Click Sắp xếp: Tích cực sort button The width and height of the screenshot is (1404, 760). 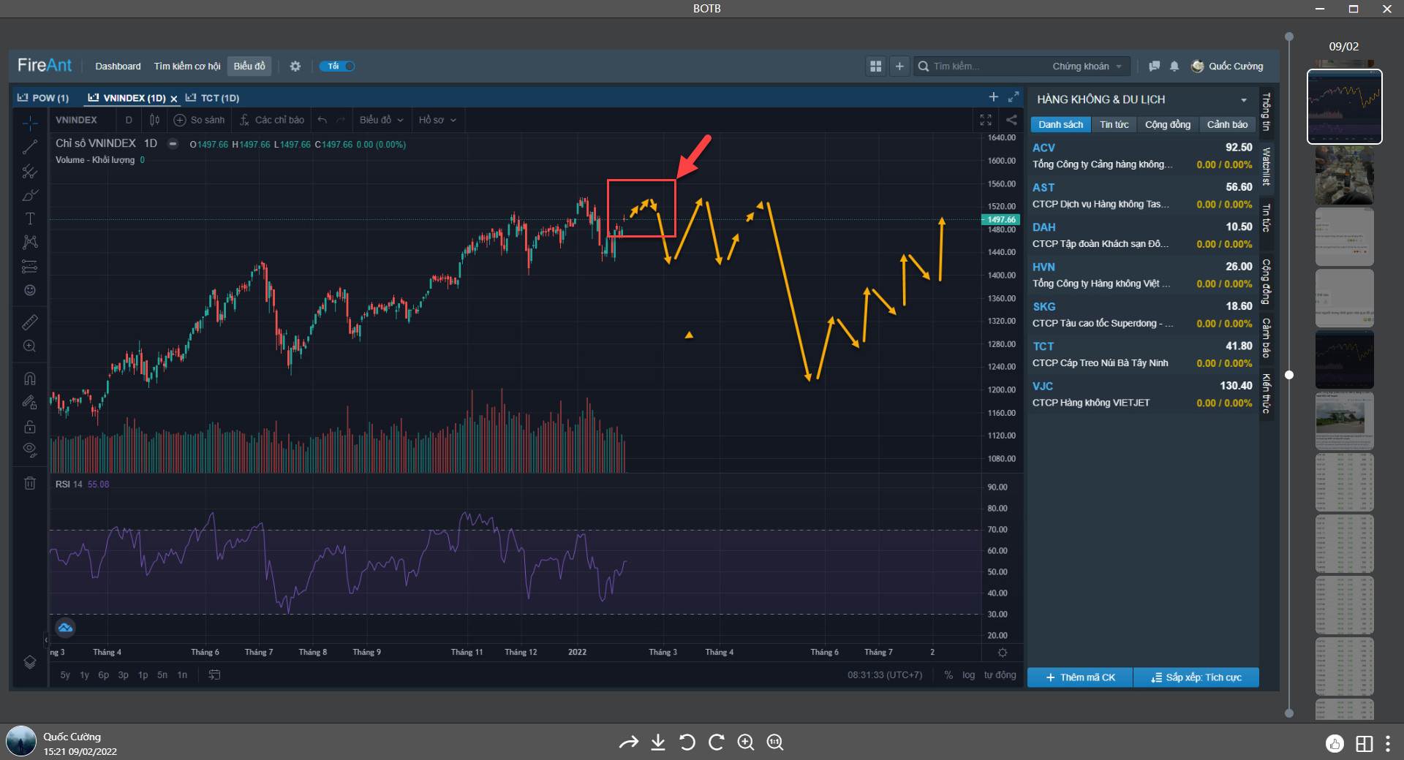tap(1196, 677)
